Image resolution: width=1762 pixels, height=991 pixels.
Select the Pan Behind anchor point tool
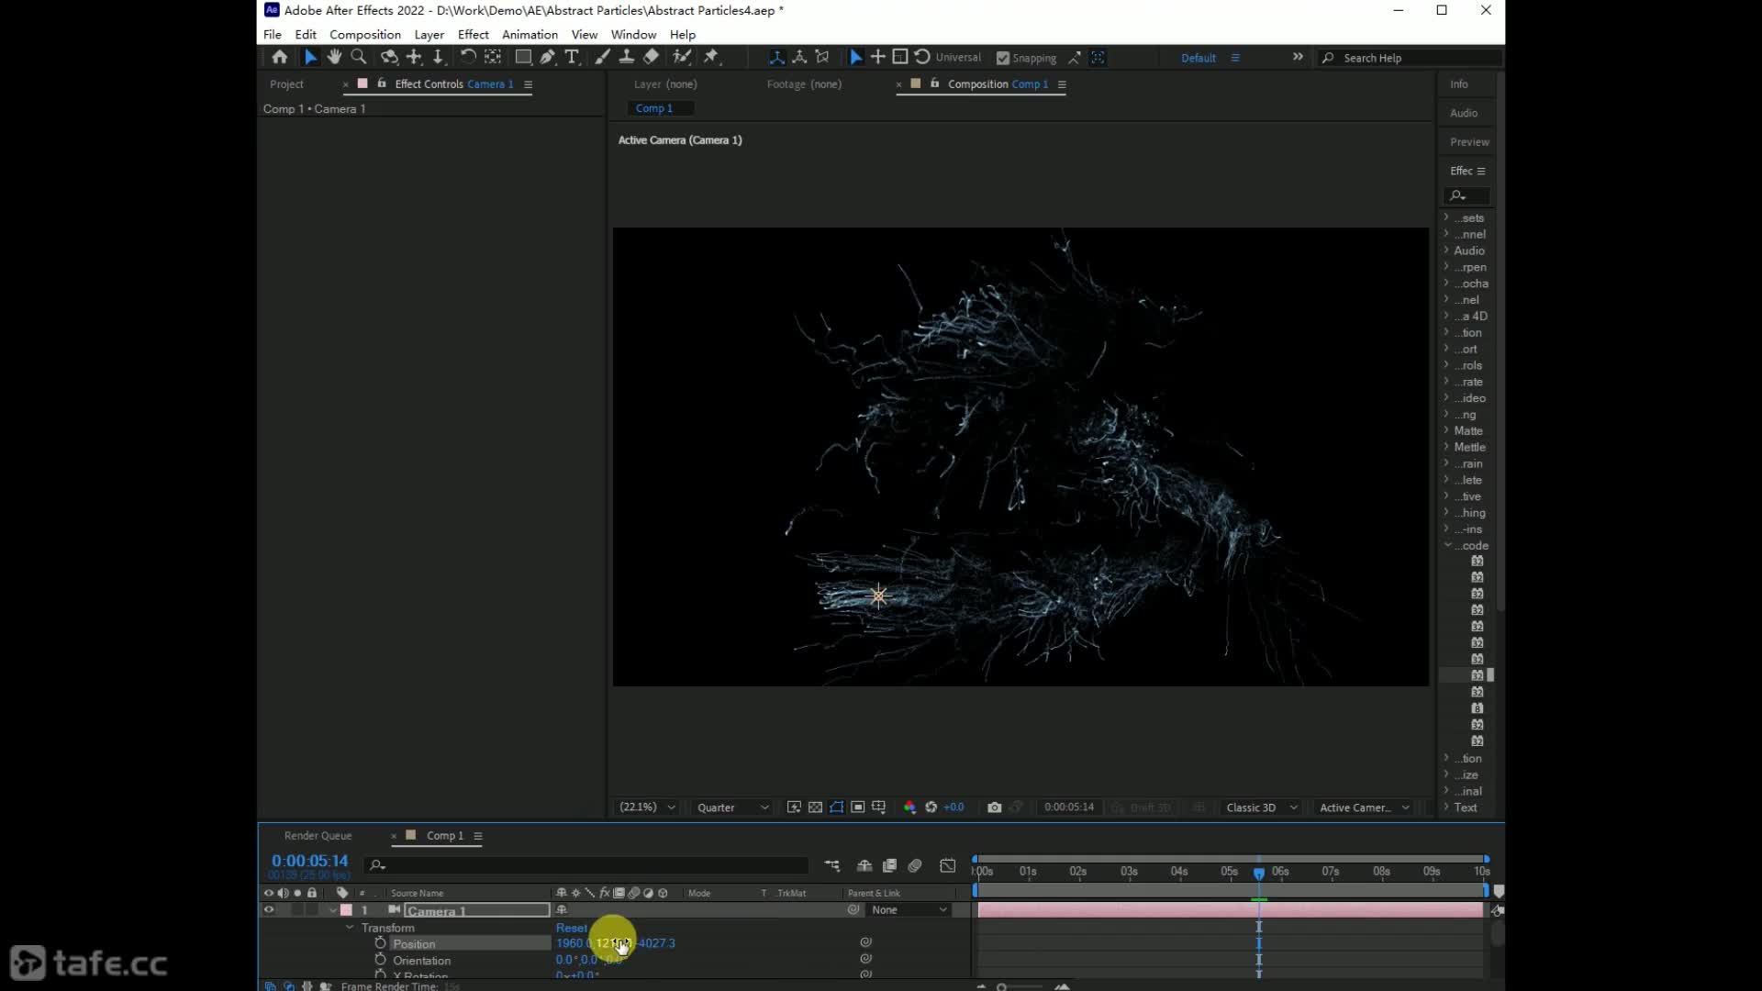[x=493, y=57]
